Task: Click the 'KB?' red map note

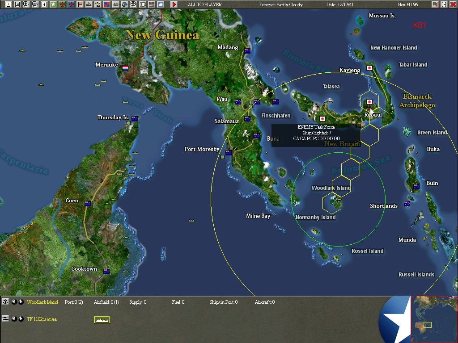Action: (x=420, y=25)
